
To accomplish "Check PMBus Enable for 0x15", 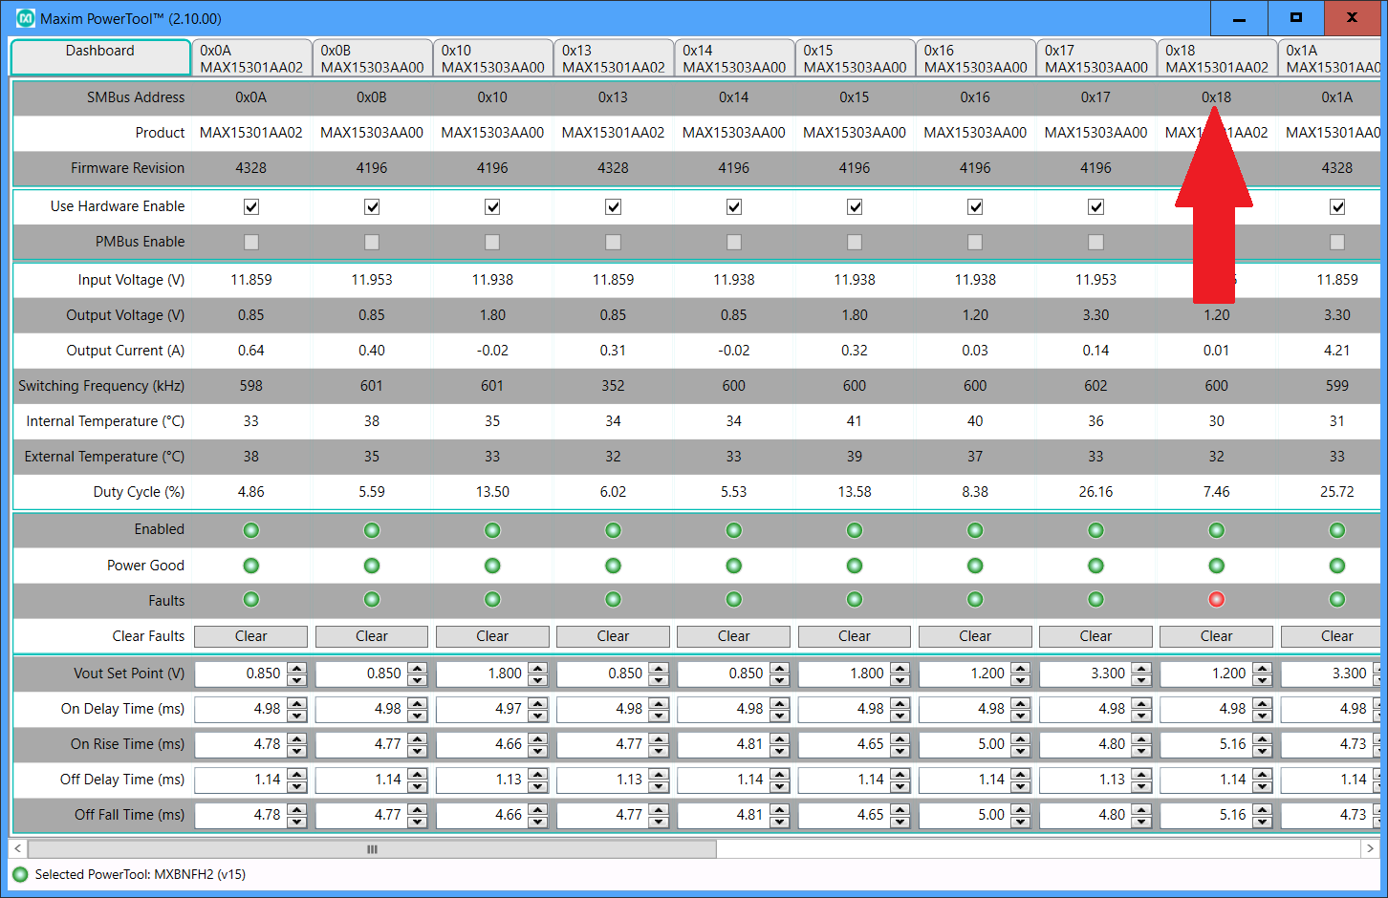I will click(855, 242).
